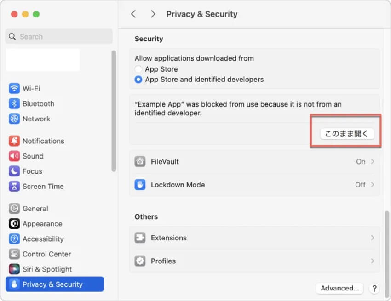Open the Advanced... button
Screen dimensions: 391x301
click(x=339, y=288)
